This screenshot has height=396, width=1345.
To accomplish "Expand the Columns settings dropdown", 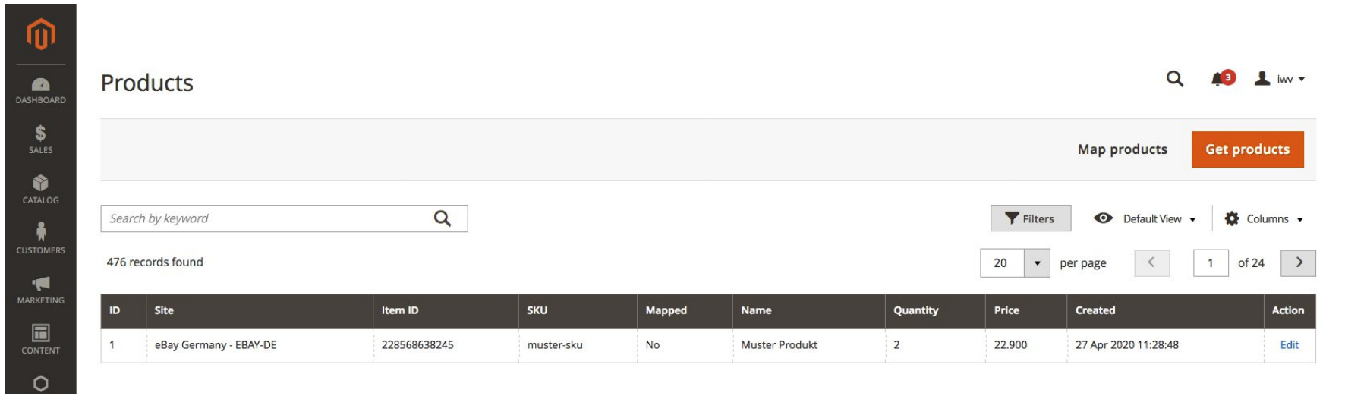I will (1264, 219).
